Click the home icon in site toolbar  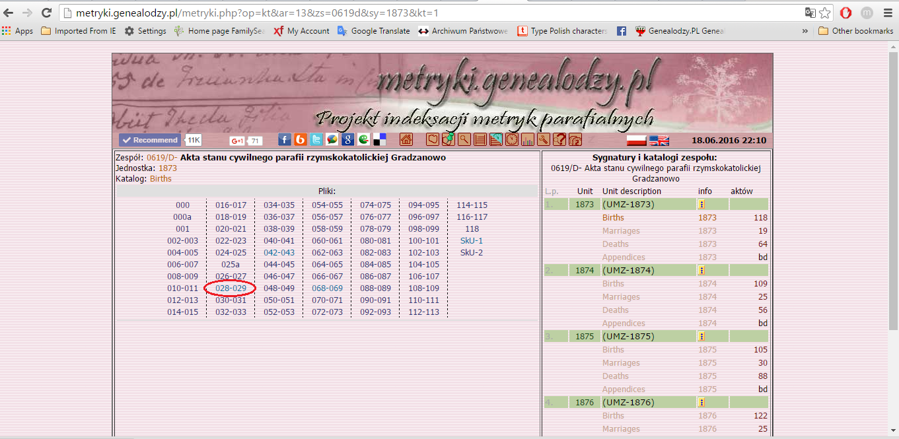(406, 139)
